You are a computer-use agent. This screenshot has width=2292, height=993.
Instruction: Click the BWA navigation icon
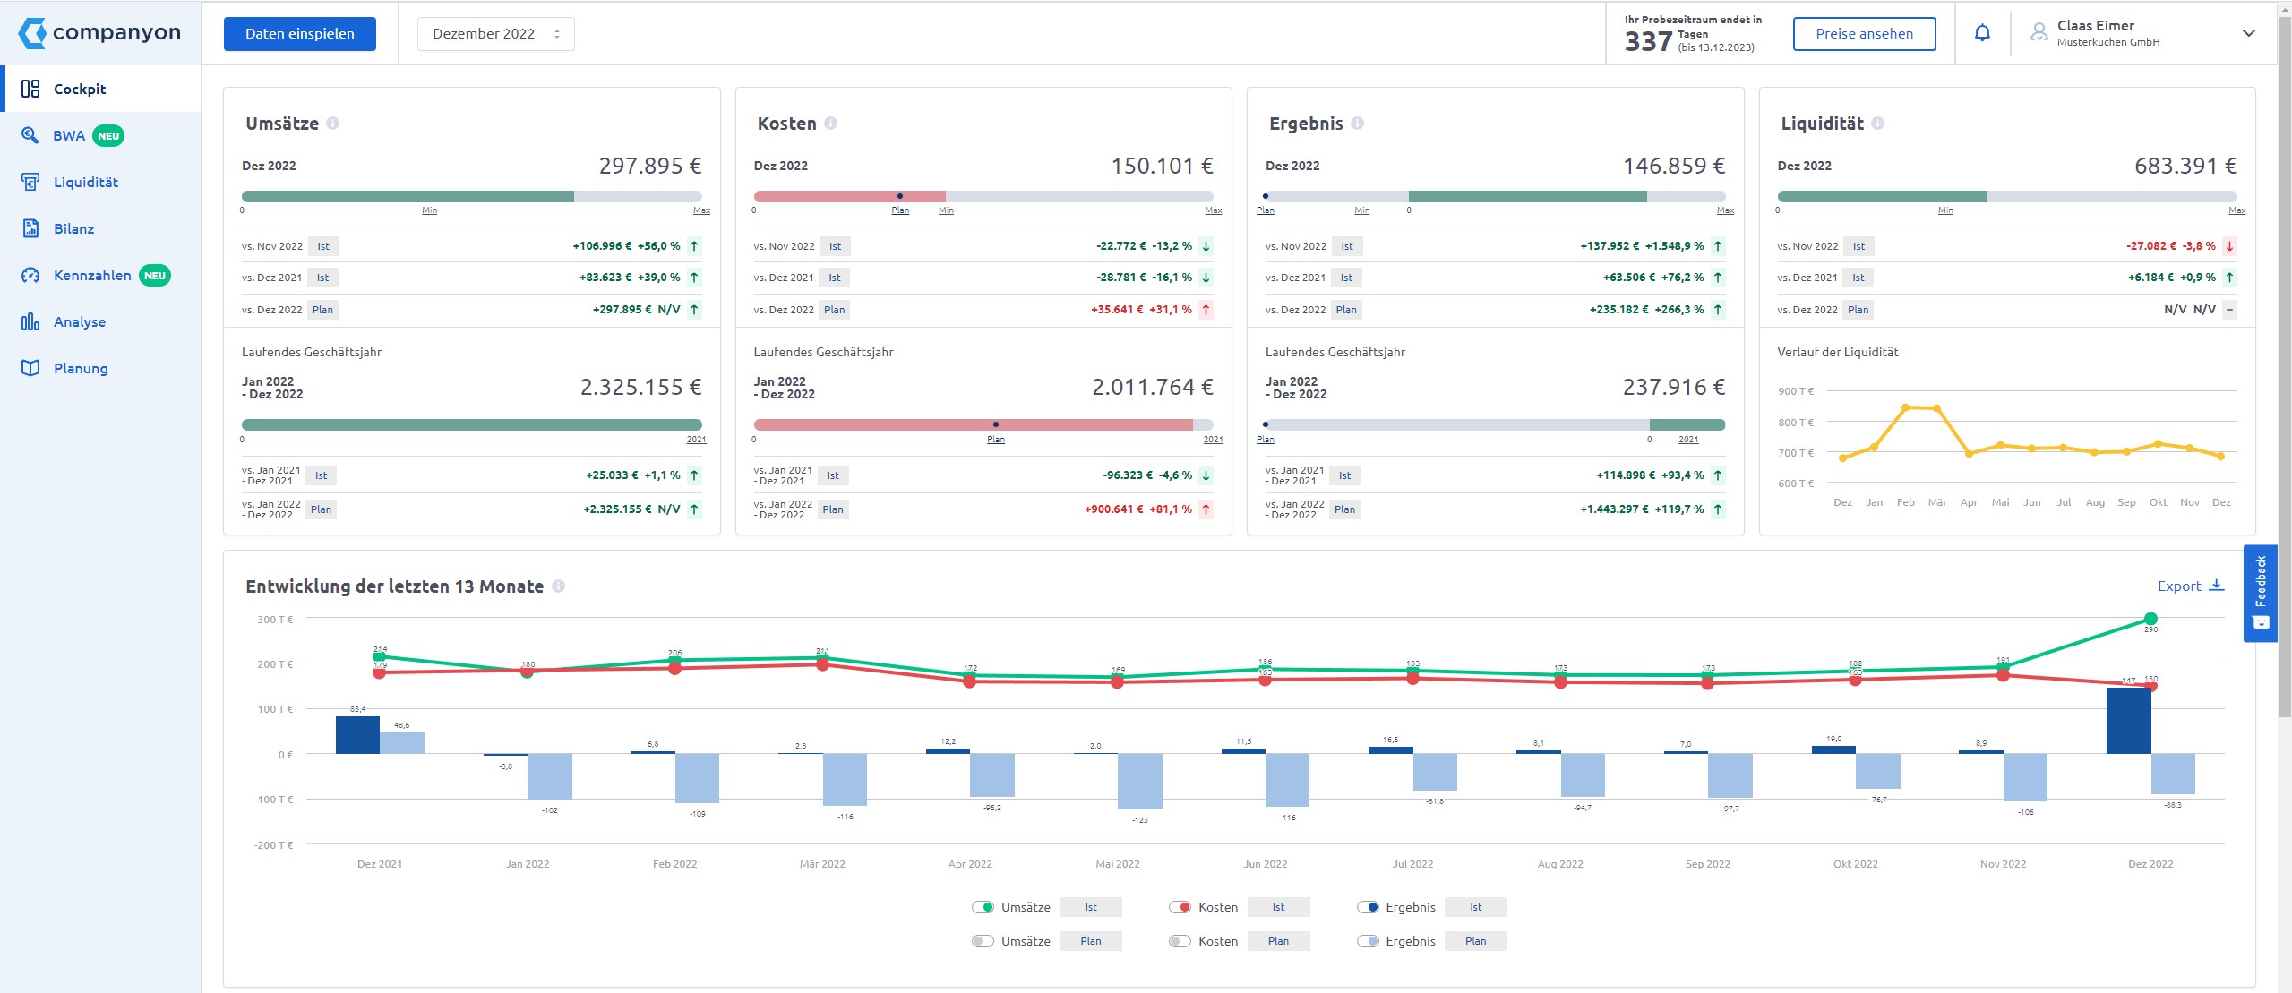[30, 134]
